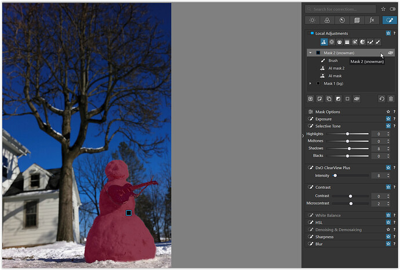Select the graduated filter mask tool
This screenshot has width=400, height=270.
[347, 42]
